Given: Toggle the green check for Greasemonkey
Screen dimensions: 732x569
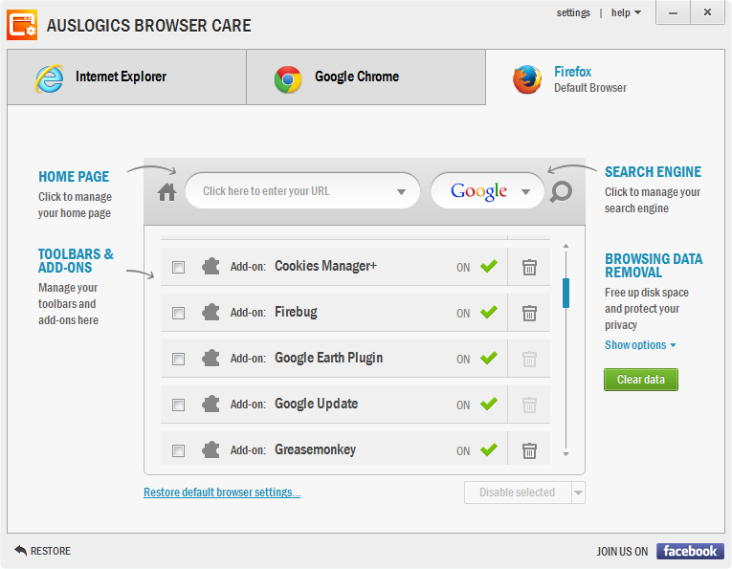Looking at the screenshot, I should click(489, 449).
